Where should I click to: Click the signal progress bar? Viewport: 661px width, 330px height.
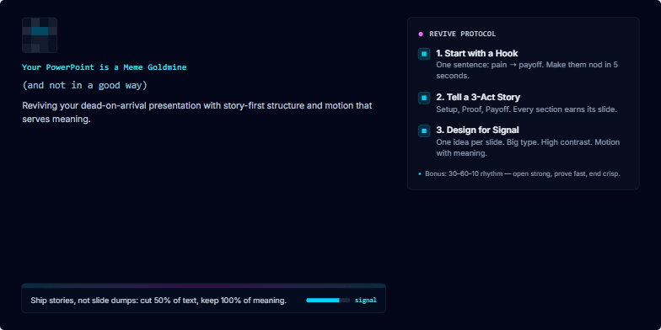[x=328, y=300]
